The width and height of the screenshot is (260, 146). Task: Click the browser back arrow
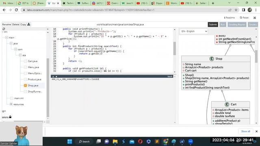[4, 10]
